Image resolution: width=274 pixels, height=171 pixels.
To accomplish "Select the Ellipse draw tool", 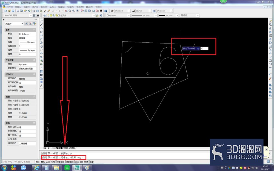I will pos(41,54).
